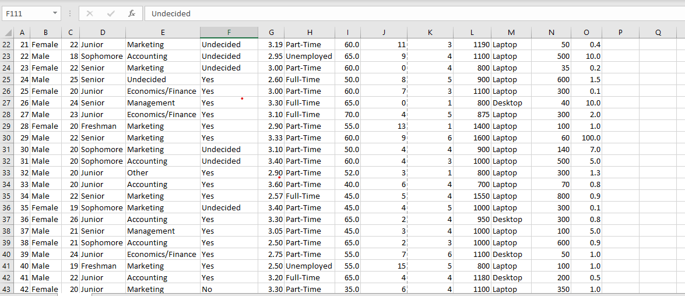Click the No cell in row 43

pyautogui.click(x=229, y=289)
